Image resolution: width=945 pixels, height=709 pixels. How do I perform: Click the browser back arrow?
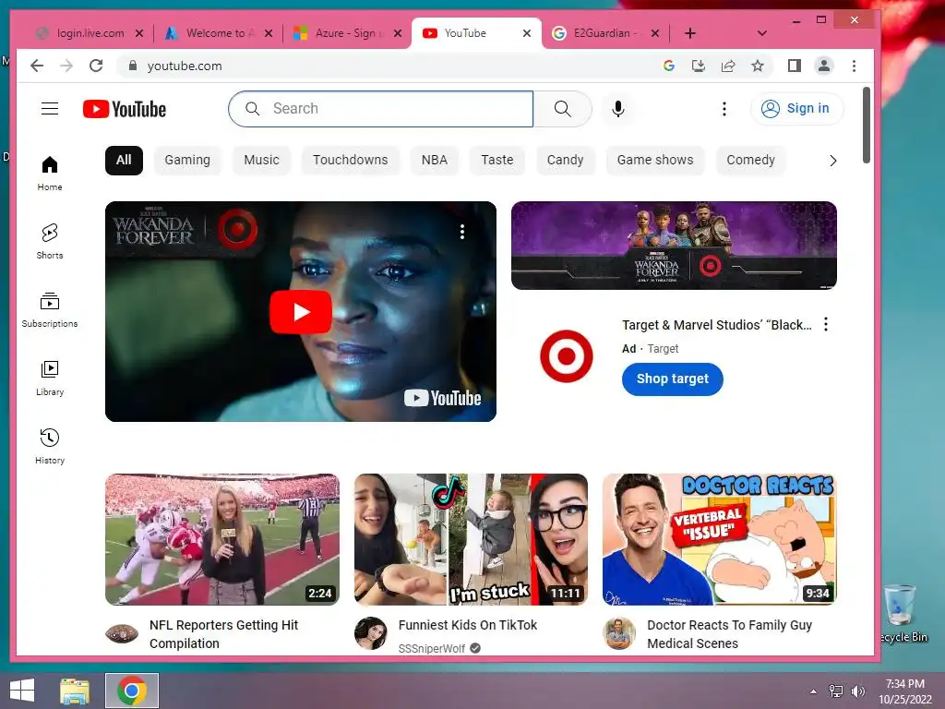[37, 66]
